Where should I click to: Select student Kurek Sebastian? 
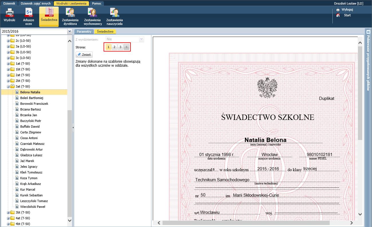(x=31, y=195)
